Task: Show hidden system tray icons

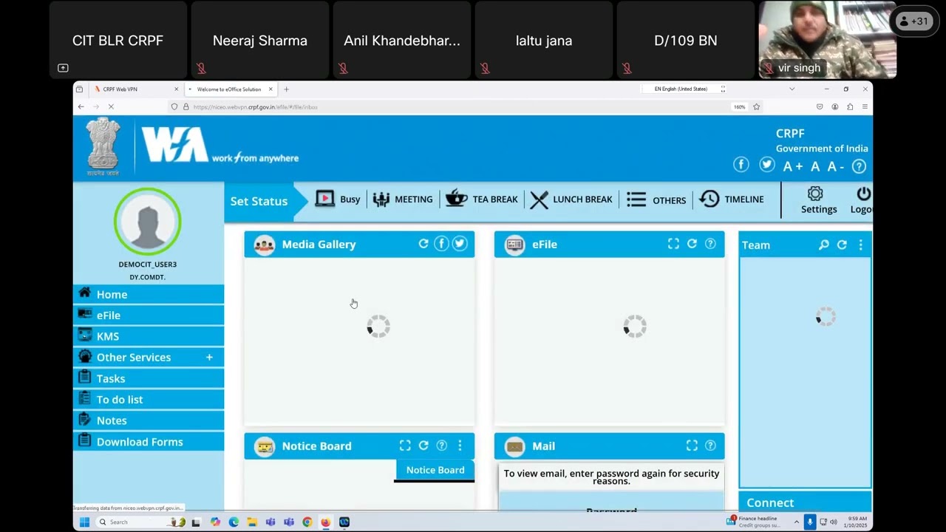Action: point(796,522)
